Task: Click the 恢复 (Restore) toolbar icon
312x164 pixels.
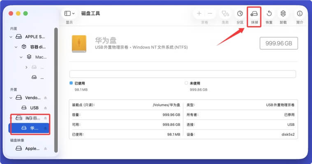Action: pyautogui.click(x=269, y=14)
